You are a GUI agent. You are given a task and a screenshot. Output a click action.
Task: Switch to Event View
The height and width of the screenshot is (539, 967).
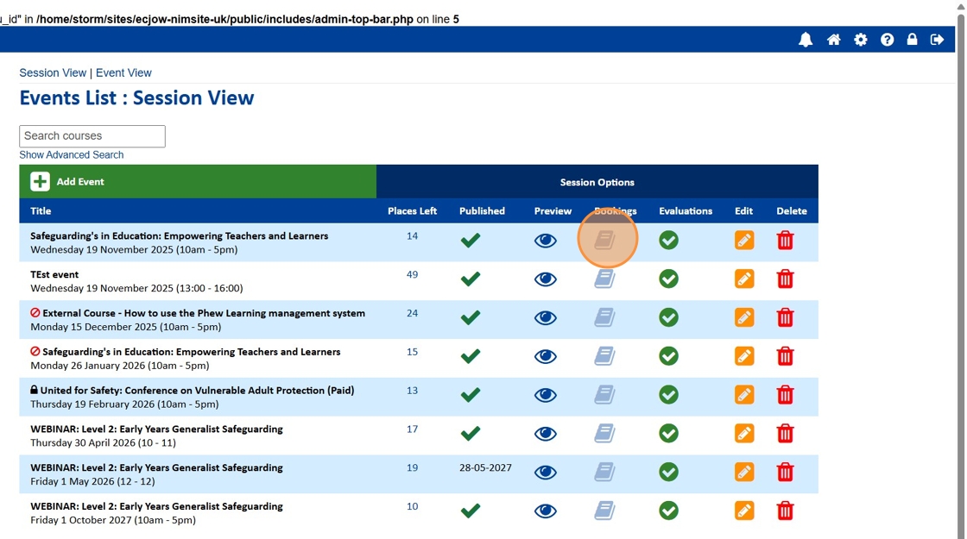(123, 72)
